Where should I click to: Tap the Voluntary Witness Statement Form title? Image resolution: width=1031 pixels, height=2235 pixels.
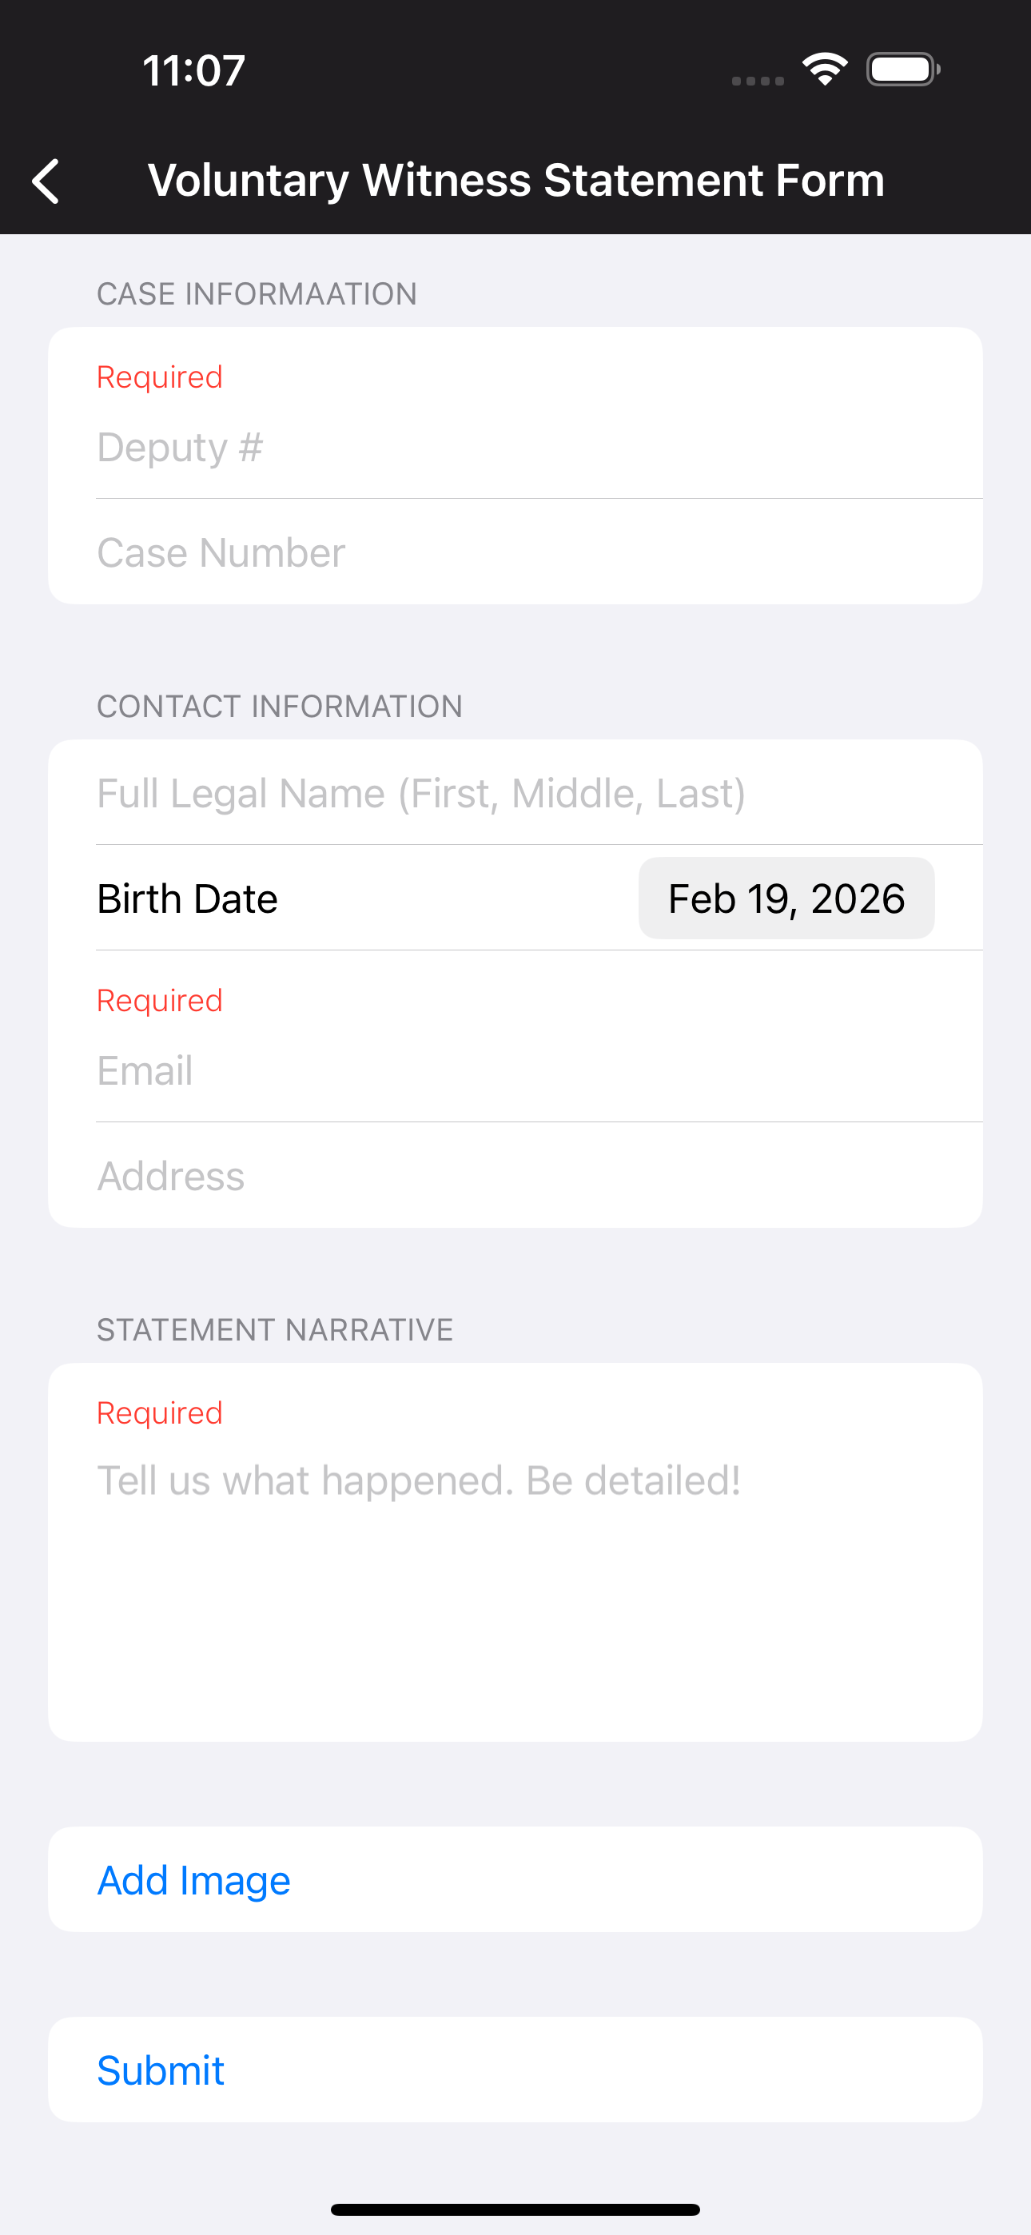516,181
